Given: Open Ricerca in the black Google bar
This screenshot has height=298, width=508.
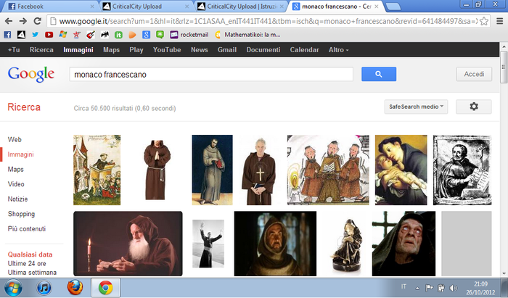Looking at the screenshot, I should pyautogui.click(x=41, y=50).
